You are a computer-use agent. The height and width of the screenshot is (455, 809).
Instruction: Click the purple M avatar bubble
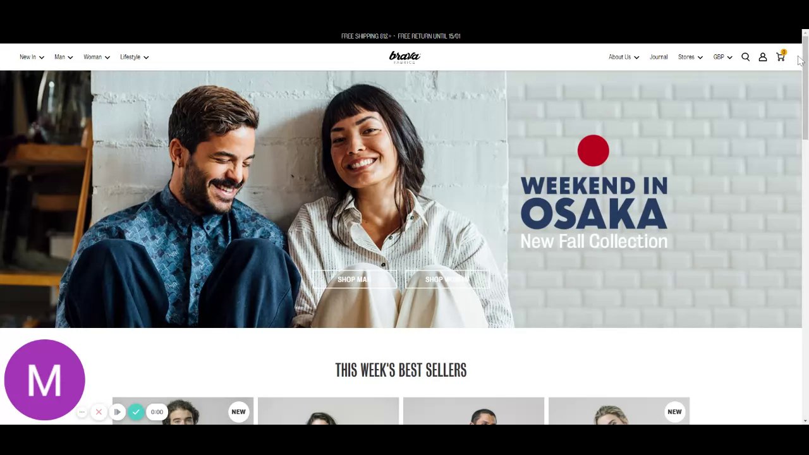[44, 380]
